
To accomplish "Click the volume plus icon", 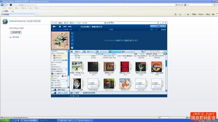I will tap(67, 29).
